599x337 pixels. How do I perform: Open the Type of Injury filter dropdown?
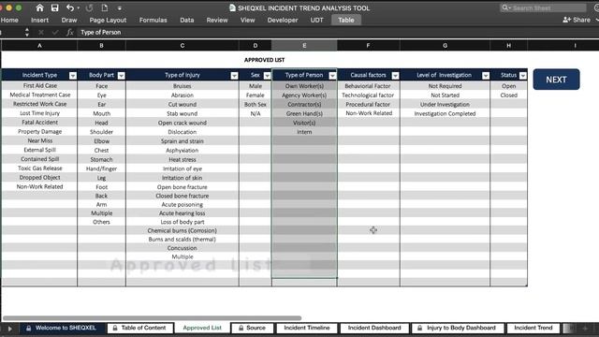[x=234, y=76]
